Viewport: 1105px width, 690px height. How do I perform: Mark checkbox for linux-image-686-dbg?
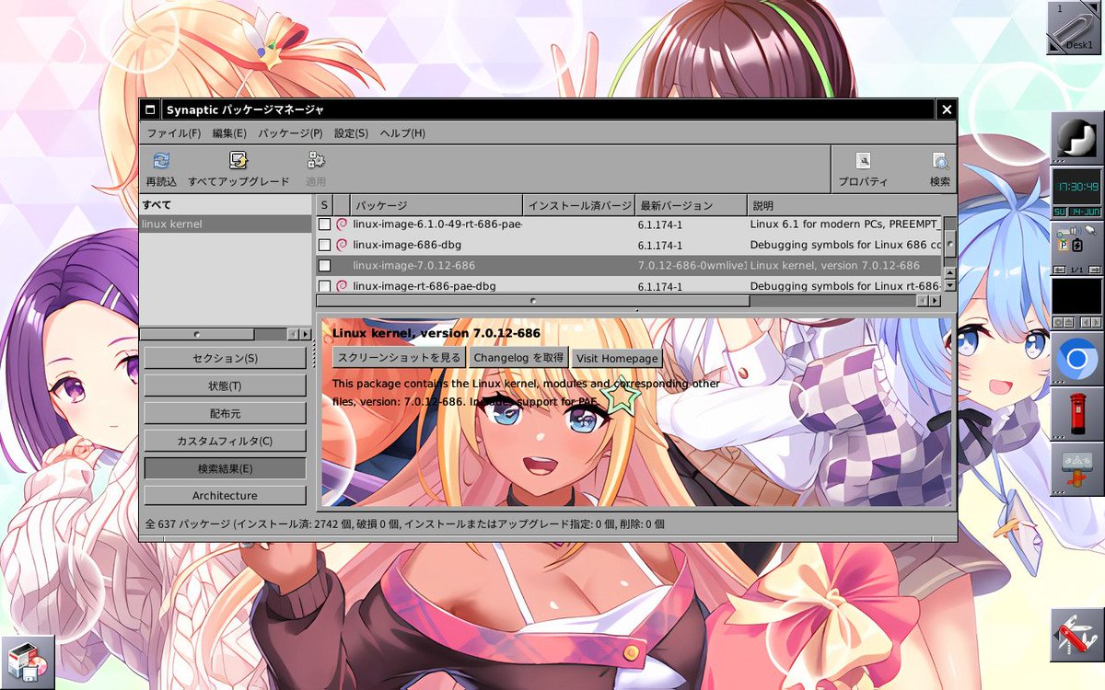[x=324, y=245]
